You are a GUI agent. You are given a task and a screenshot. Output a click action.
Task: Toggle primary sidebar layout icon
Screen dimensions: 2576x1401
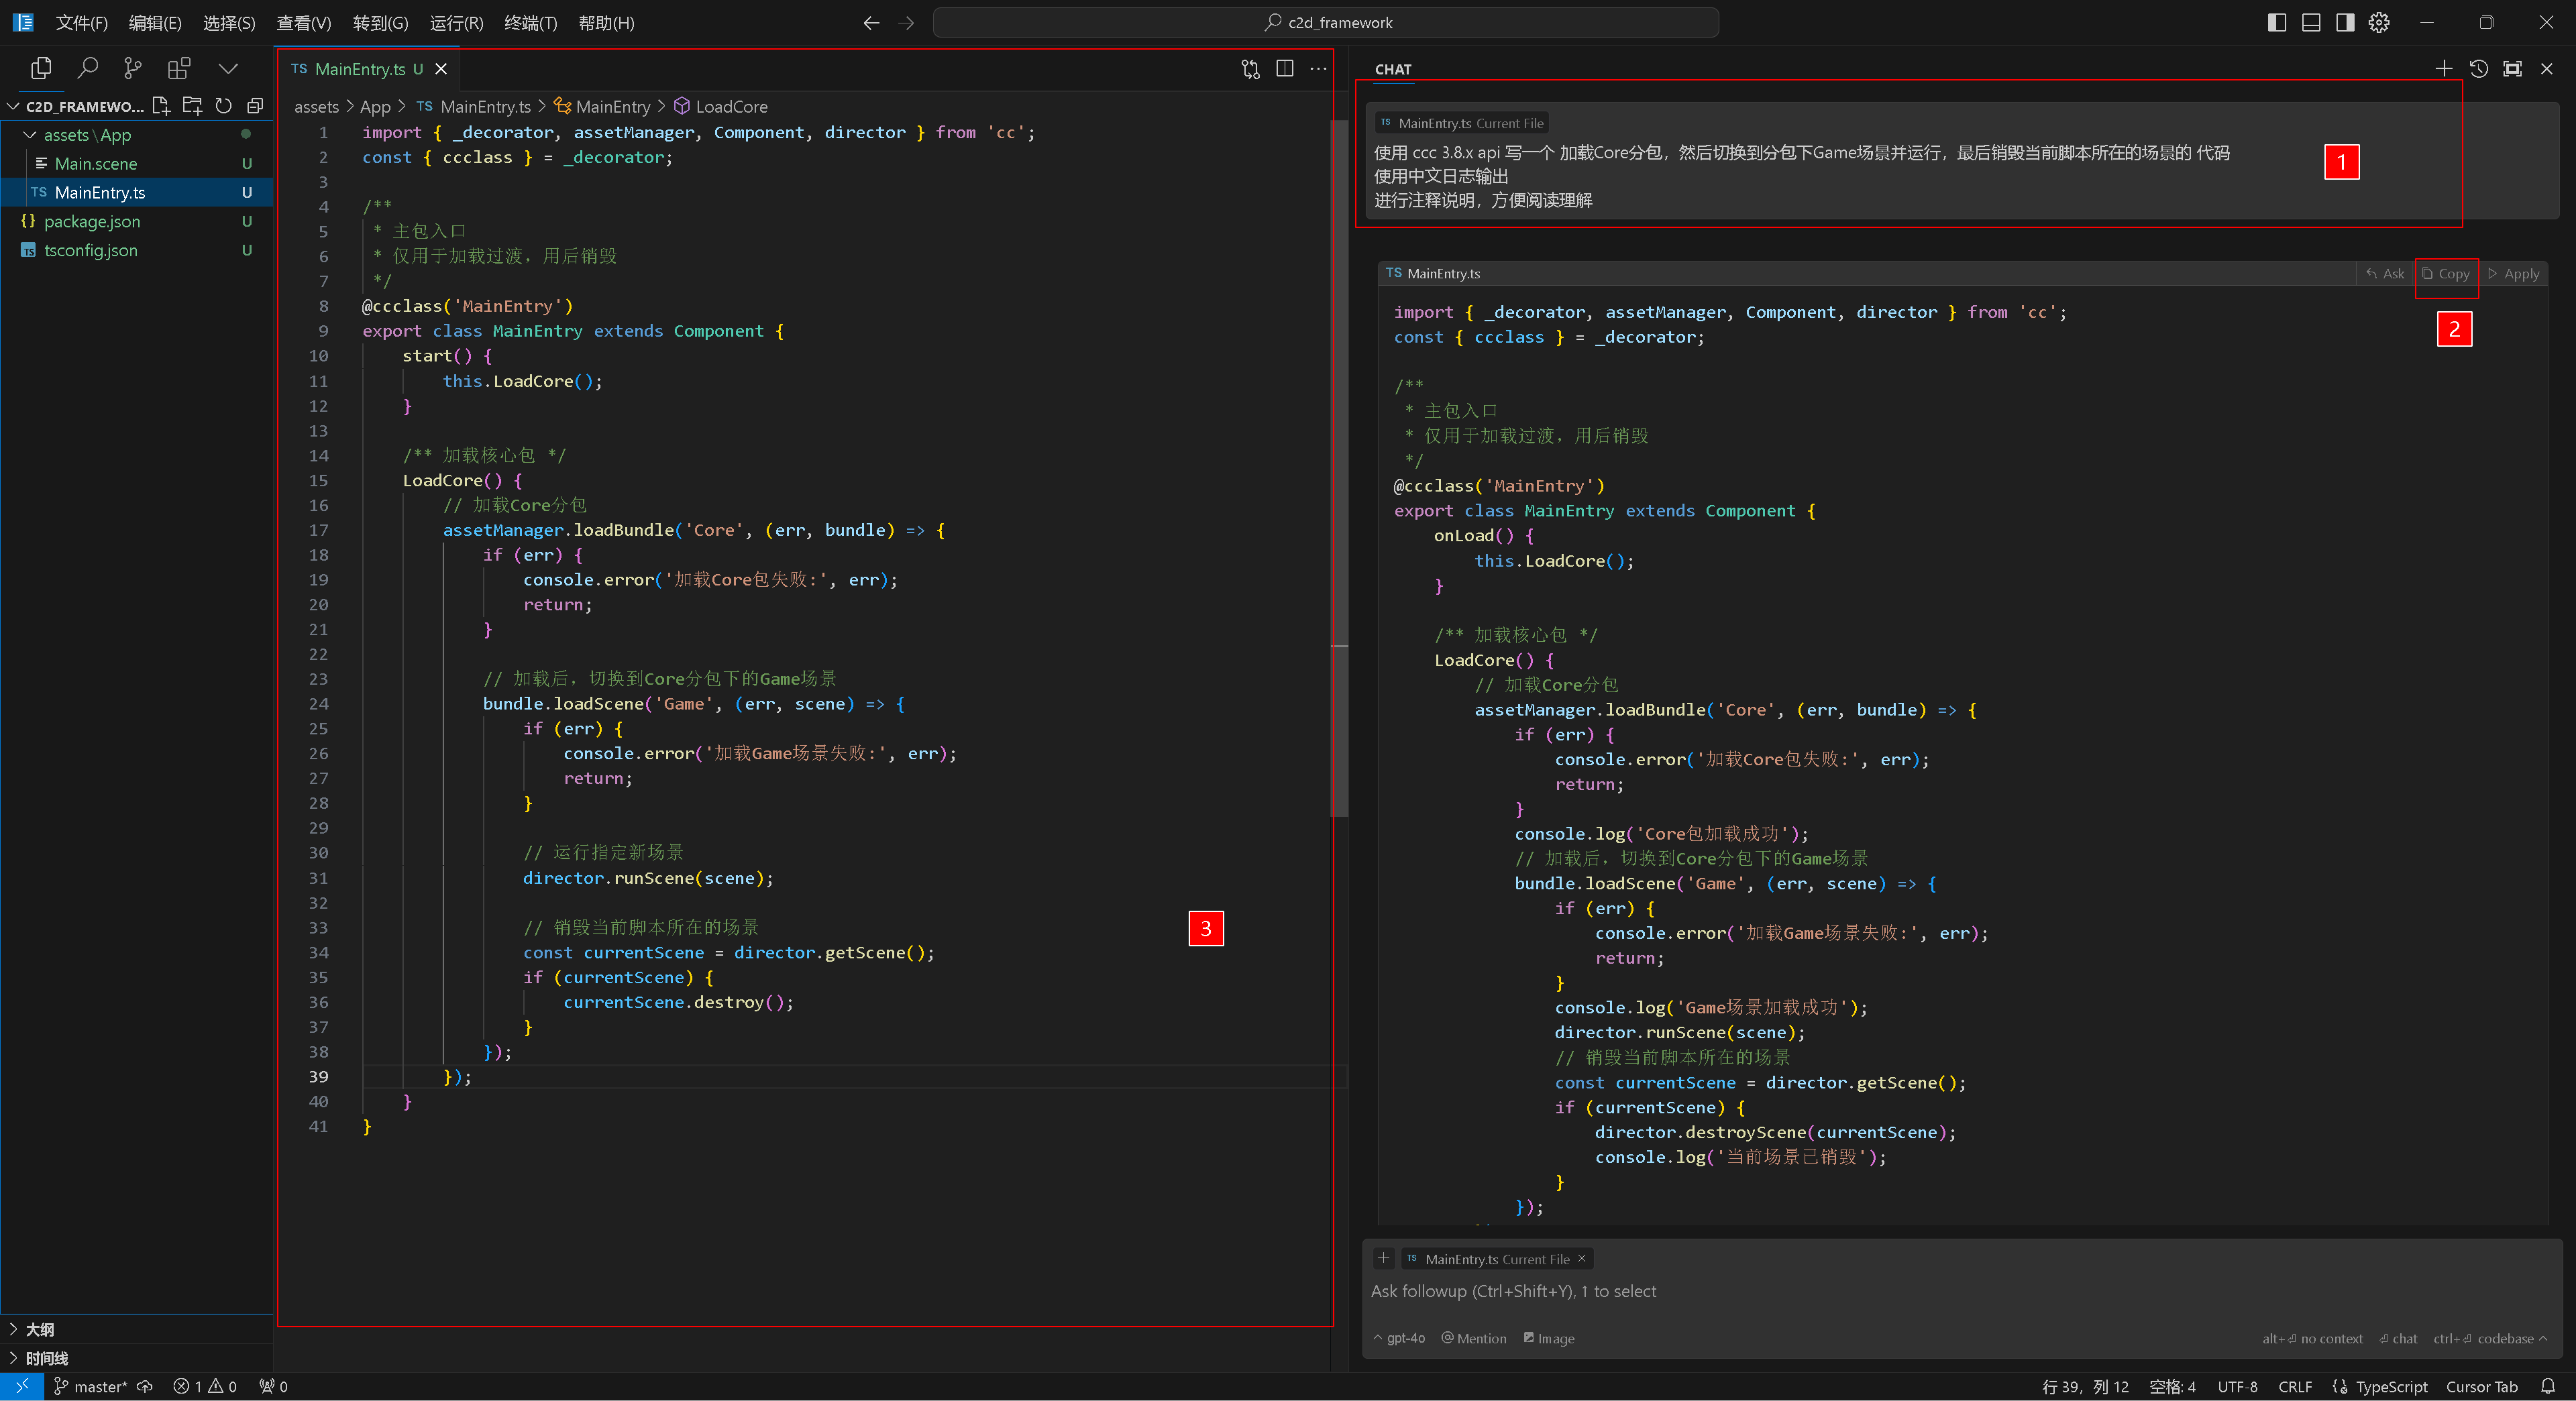click(2277, 22)
